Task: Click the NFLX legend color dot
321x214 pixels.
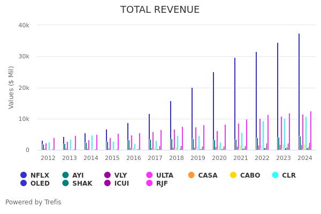Action: pyautogui.click(x=24, y=175)
